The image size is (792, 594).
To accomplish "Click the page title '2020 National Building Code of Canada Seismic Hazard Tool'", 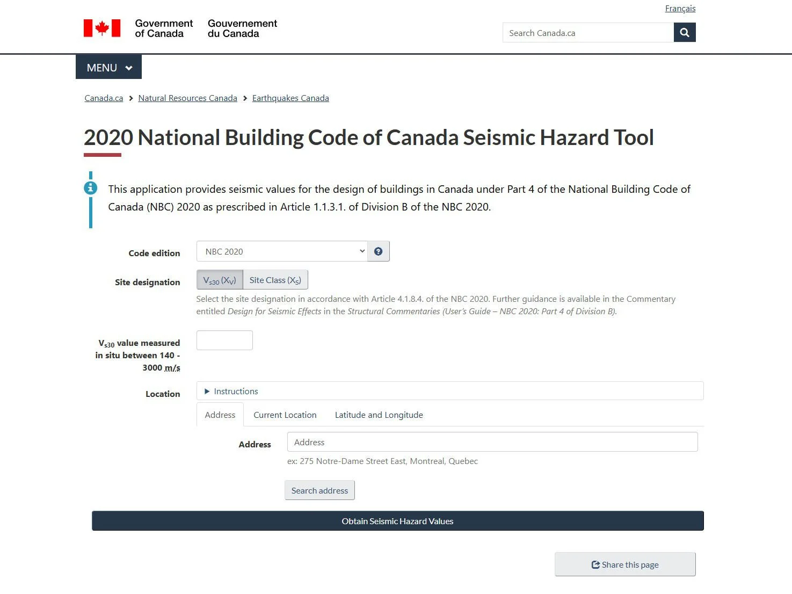I will (x=369, y=137).
